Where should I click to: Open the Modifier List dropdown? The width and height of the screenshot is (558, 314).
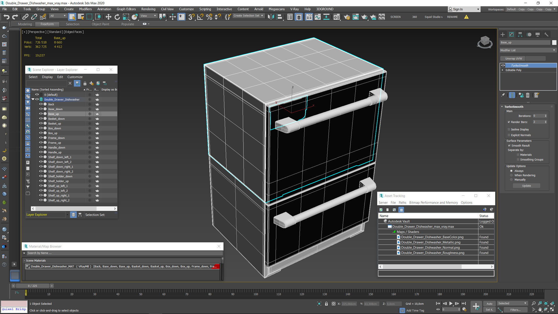point(528,50)
